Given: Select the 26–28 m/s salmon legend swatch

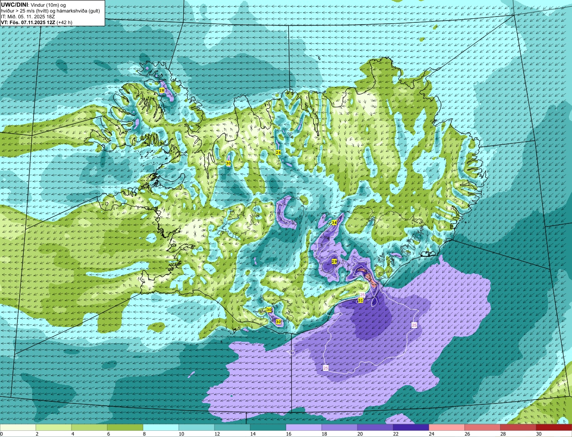Looking at the screenshot, I should (x=483, y=428).
